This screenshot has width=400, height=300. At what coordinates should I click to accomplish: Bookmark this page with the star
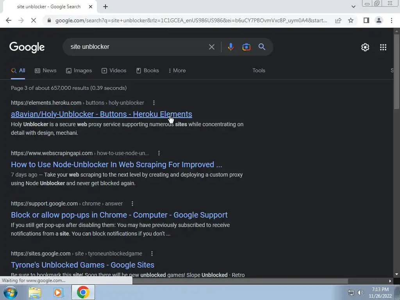pyautogui.click(x=351, y=20)
